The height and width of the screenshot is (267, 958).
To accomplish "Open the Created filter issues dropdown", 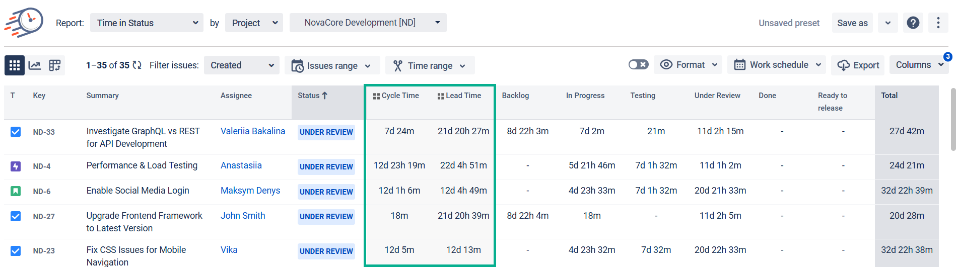I will (x=241, y=65).
